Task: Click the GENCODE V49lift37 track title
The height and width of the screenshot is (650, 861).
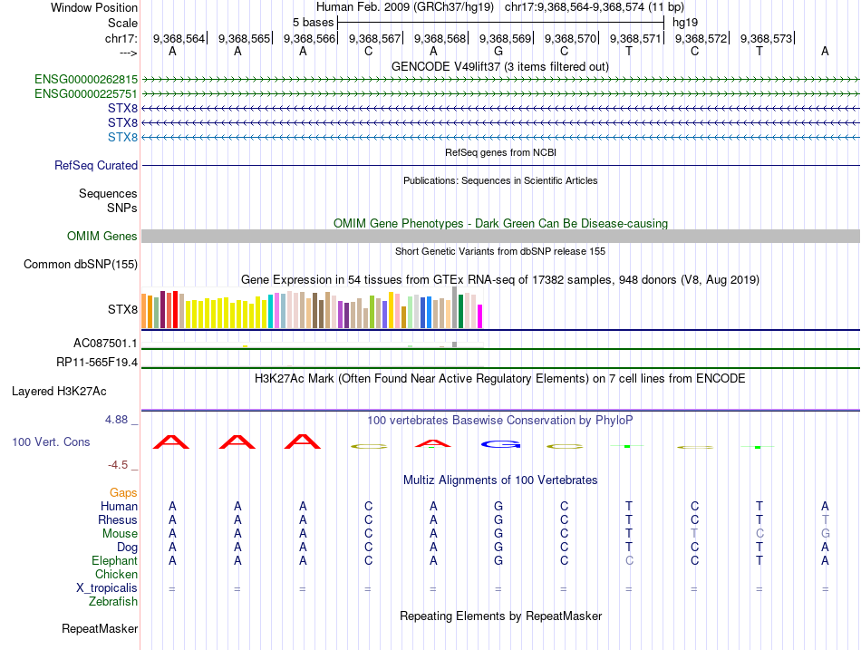Action: point(500,66)
